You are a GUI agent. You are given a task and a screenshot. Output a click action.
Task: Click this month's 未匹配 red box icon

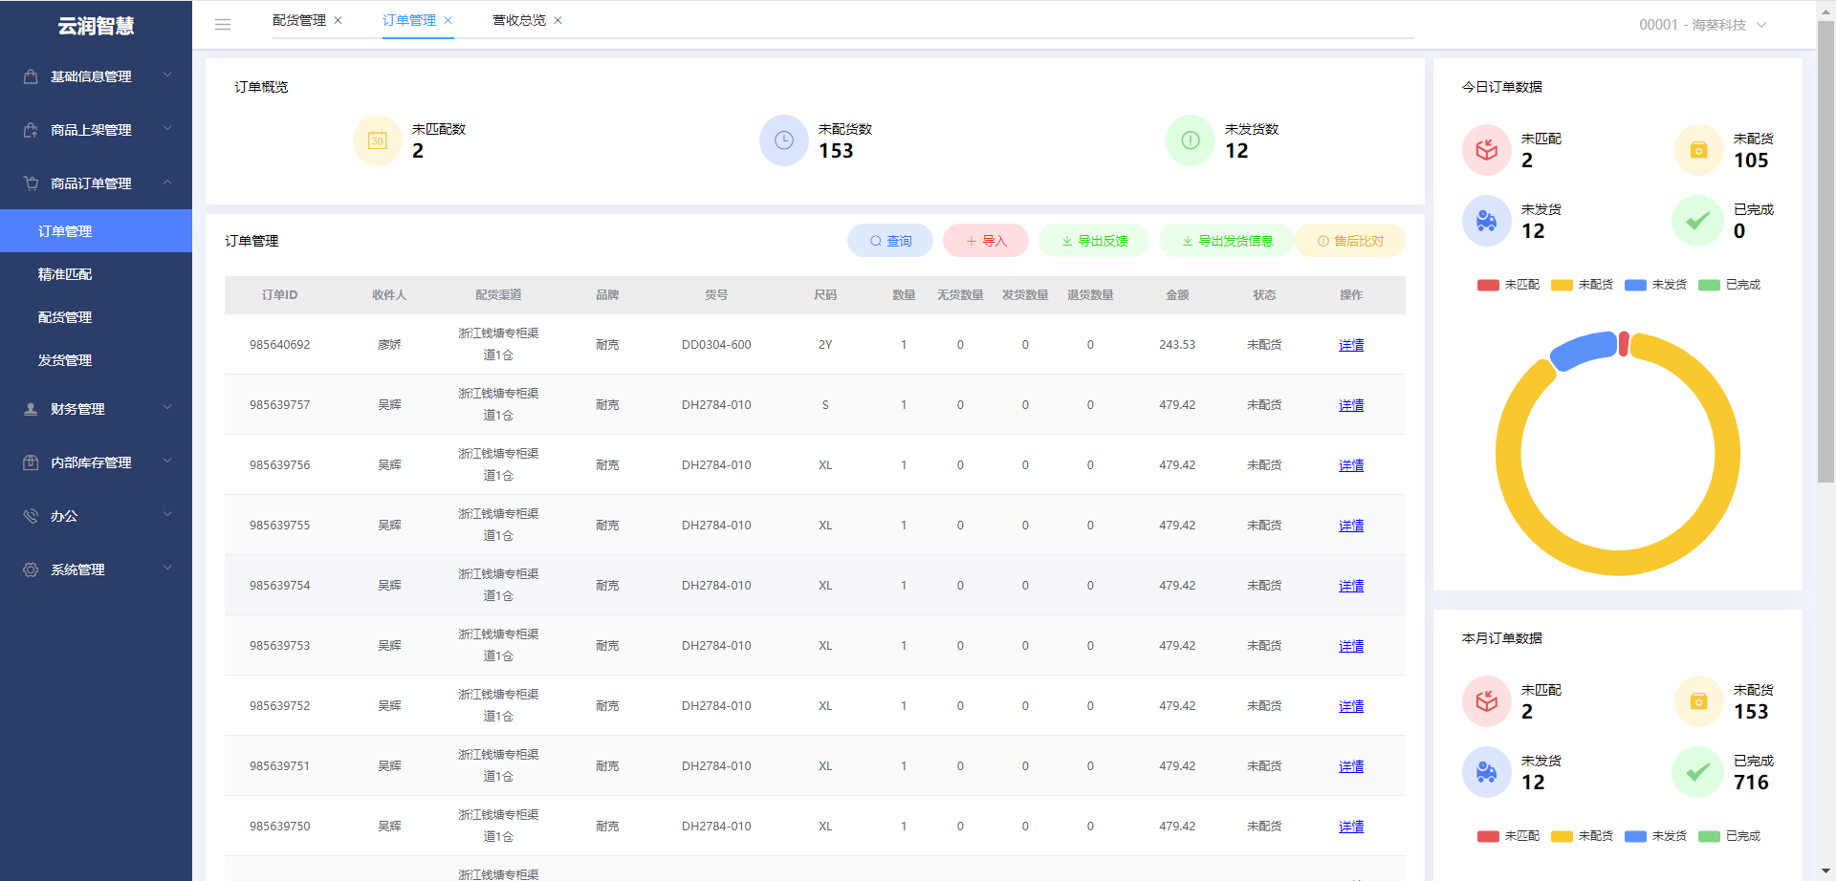point(1487,701)
